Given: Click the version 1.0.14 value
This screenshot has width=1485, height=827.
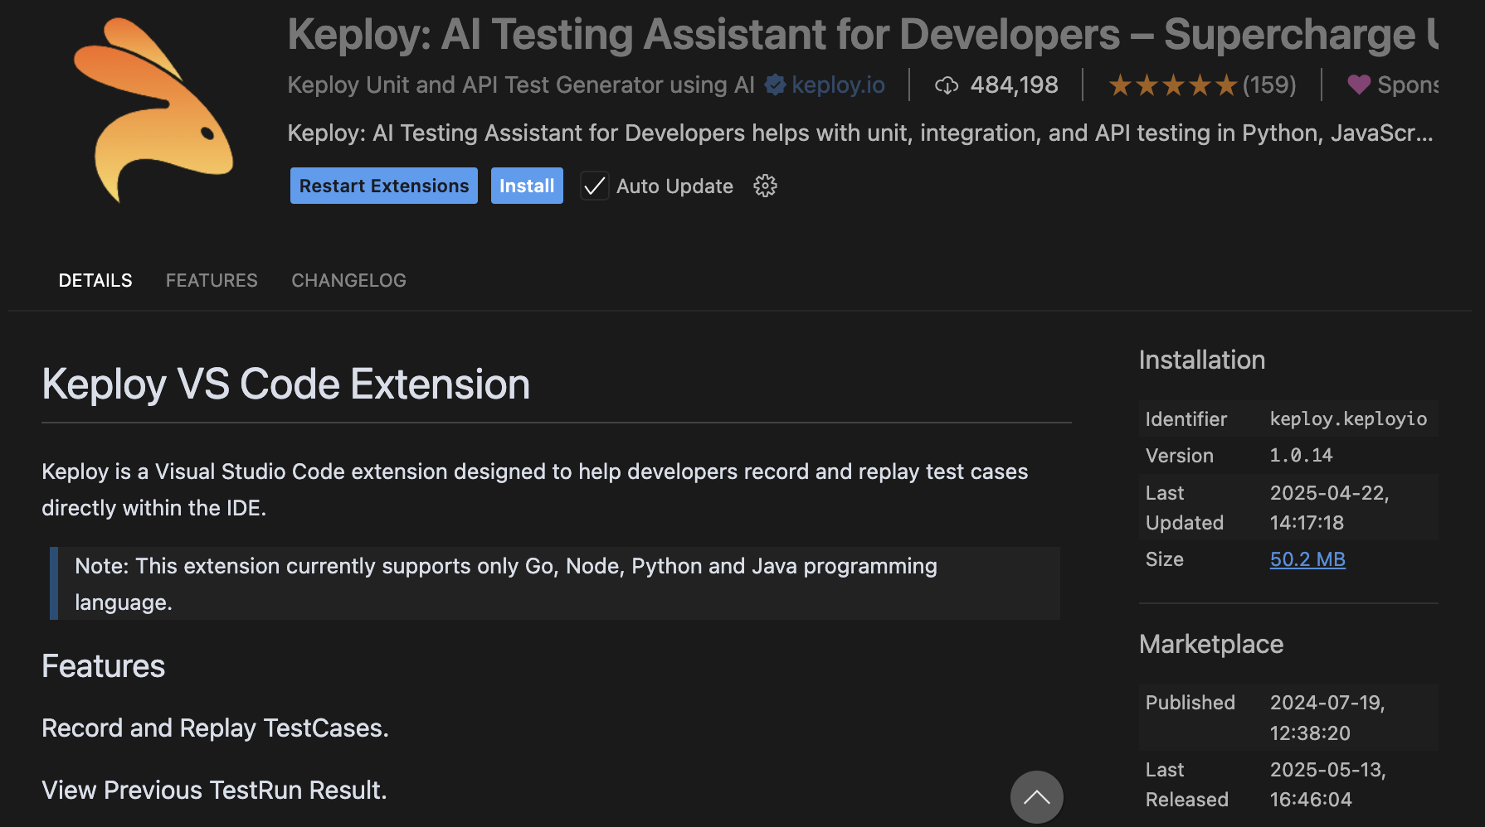Looking at the screenshot, I should [1301, 455].
